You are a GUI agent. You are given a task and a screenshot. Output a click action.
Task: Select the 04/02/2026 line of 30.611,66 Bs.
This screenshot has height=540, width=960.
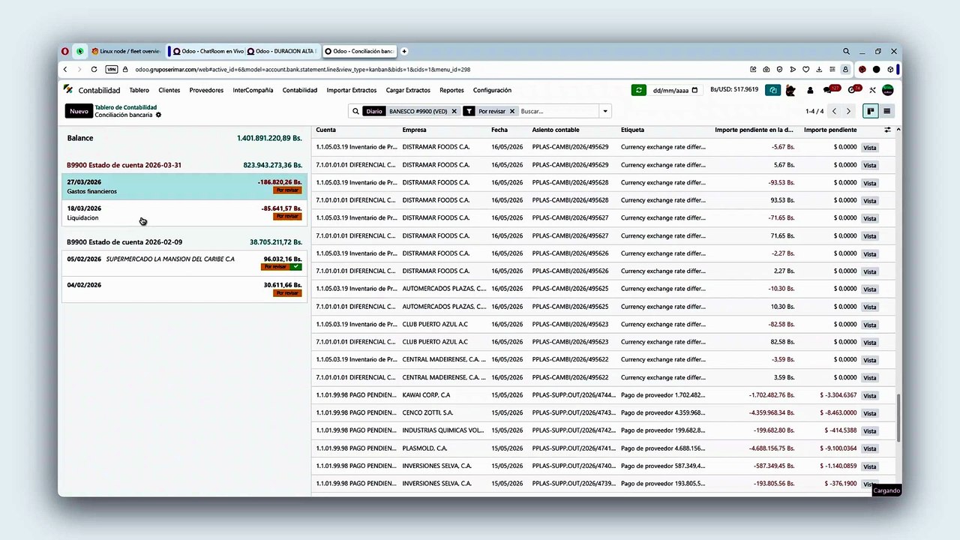coord(184,289)
